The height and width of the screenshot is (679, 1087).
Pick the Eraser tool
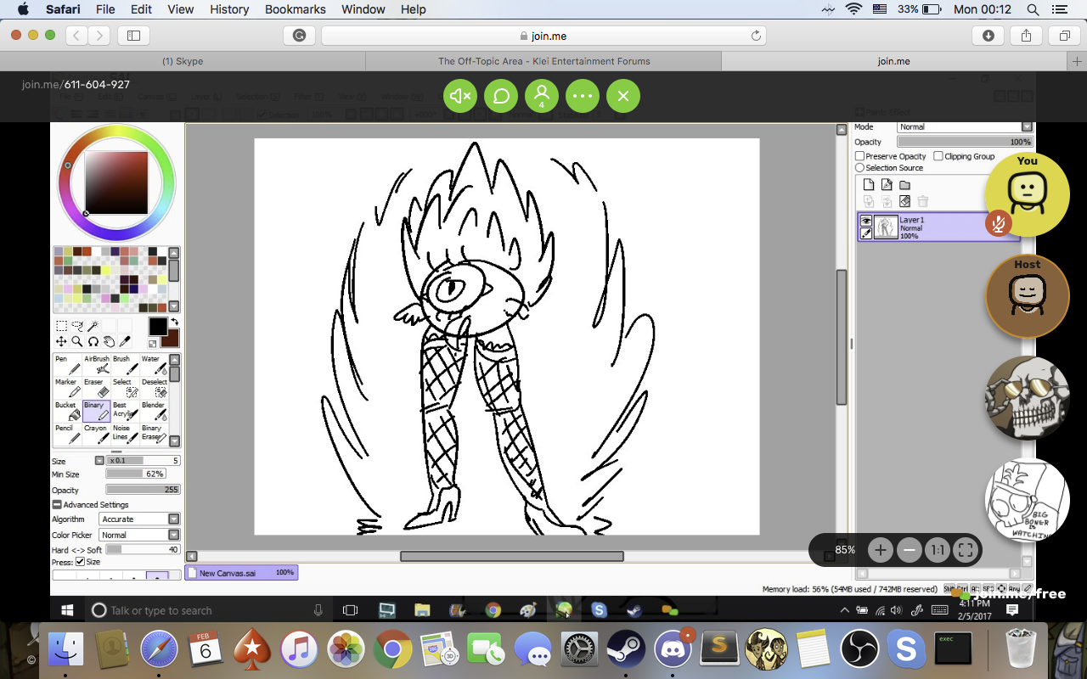(96, 388)
